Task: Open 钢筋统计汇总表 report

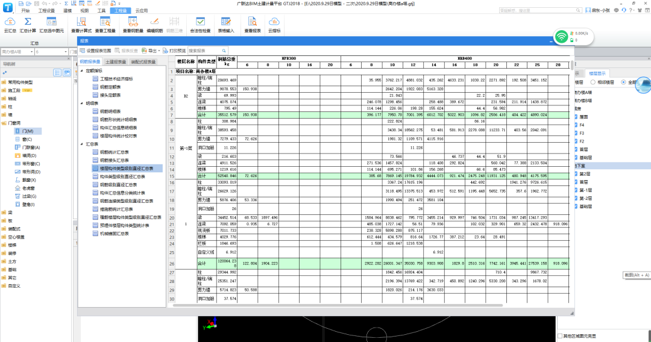Action: 114,152
